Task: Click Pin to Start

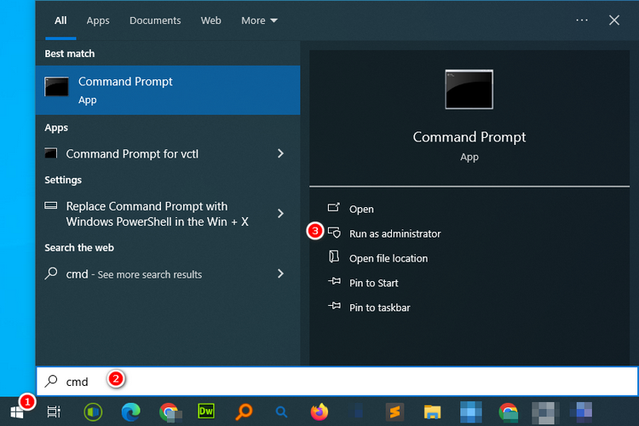Action: 363,283
